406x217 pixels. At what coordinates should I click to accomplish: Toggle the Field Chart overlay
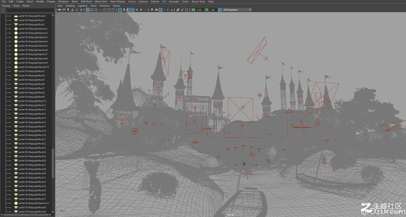tap(104, 10)
